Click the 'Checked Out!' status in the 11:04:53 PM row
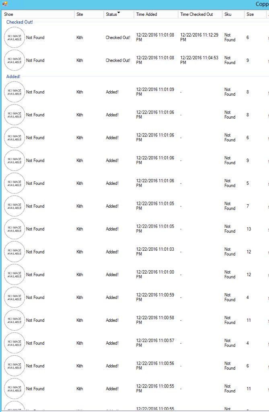 (x=118, y=60)
